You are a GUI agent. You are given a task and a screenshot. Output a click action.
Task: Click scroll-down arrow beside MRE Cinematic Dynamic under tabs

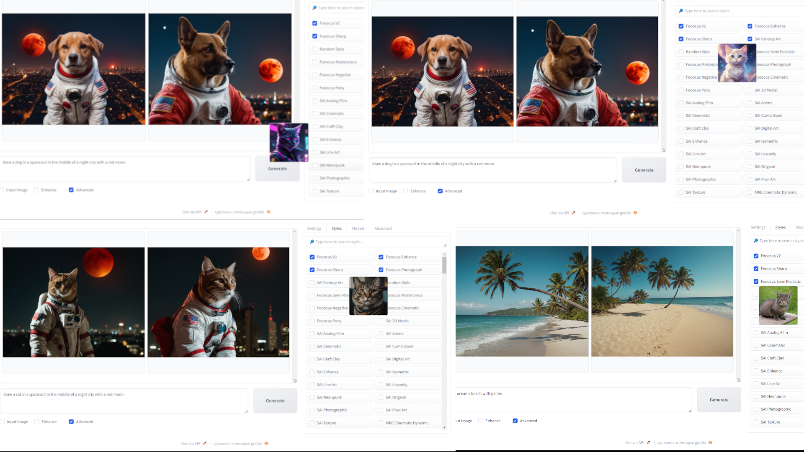coord(444,427)
